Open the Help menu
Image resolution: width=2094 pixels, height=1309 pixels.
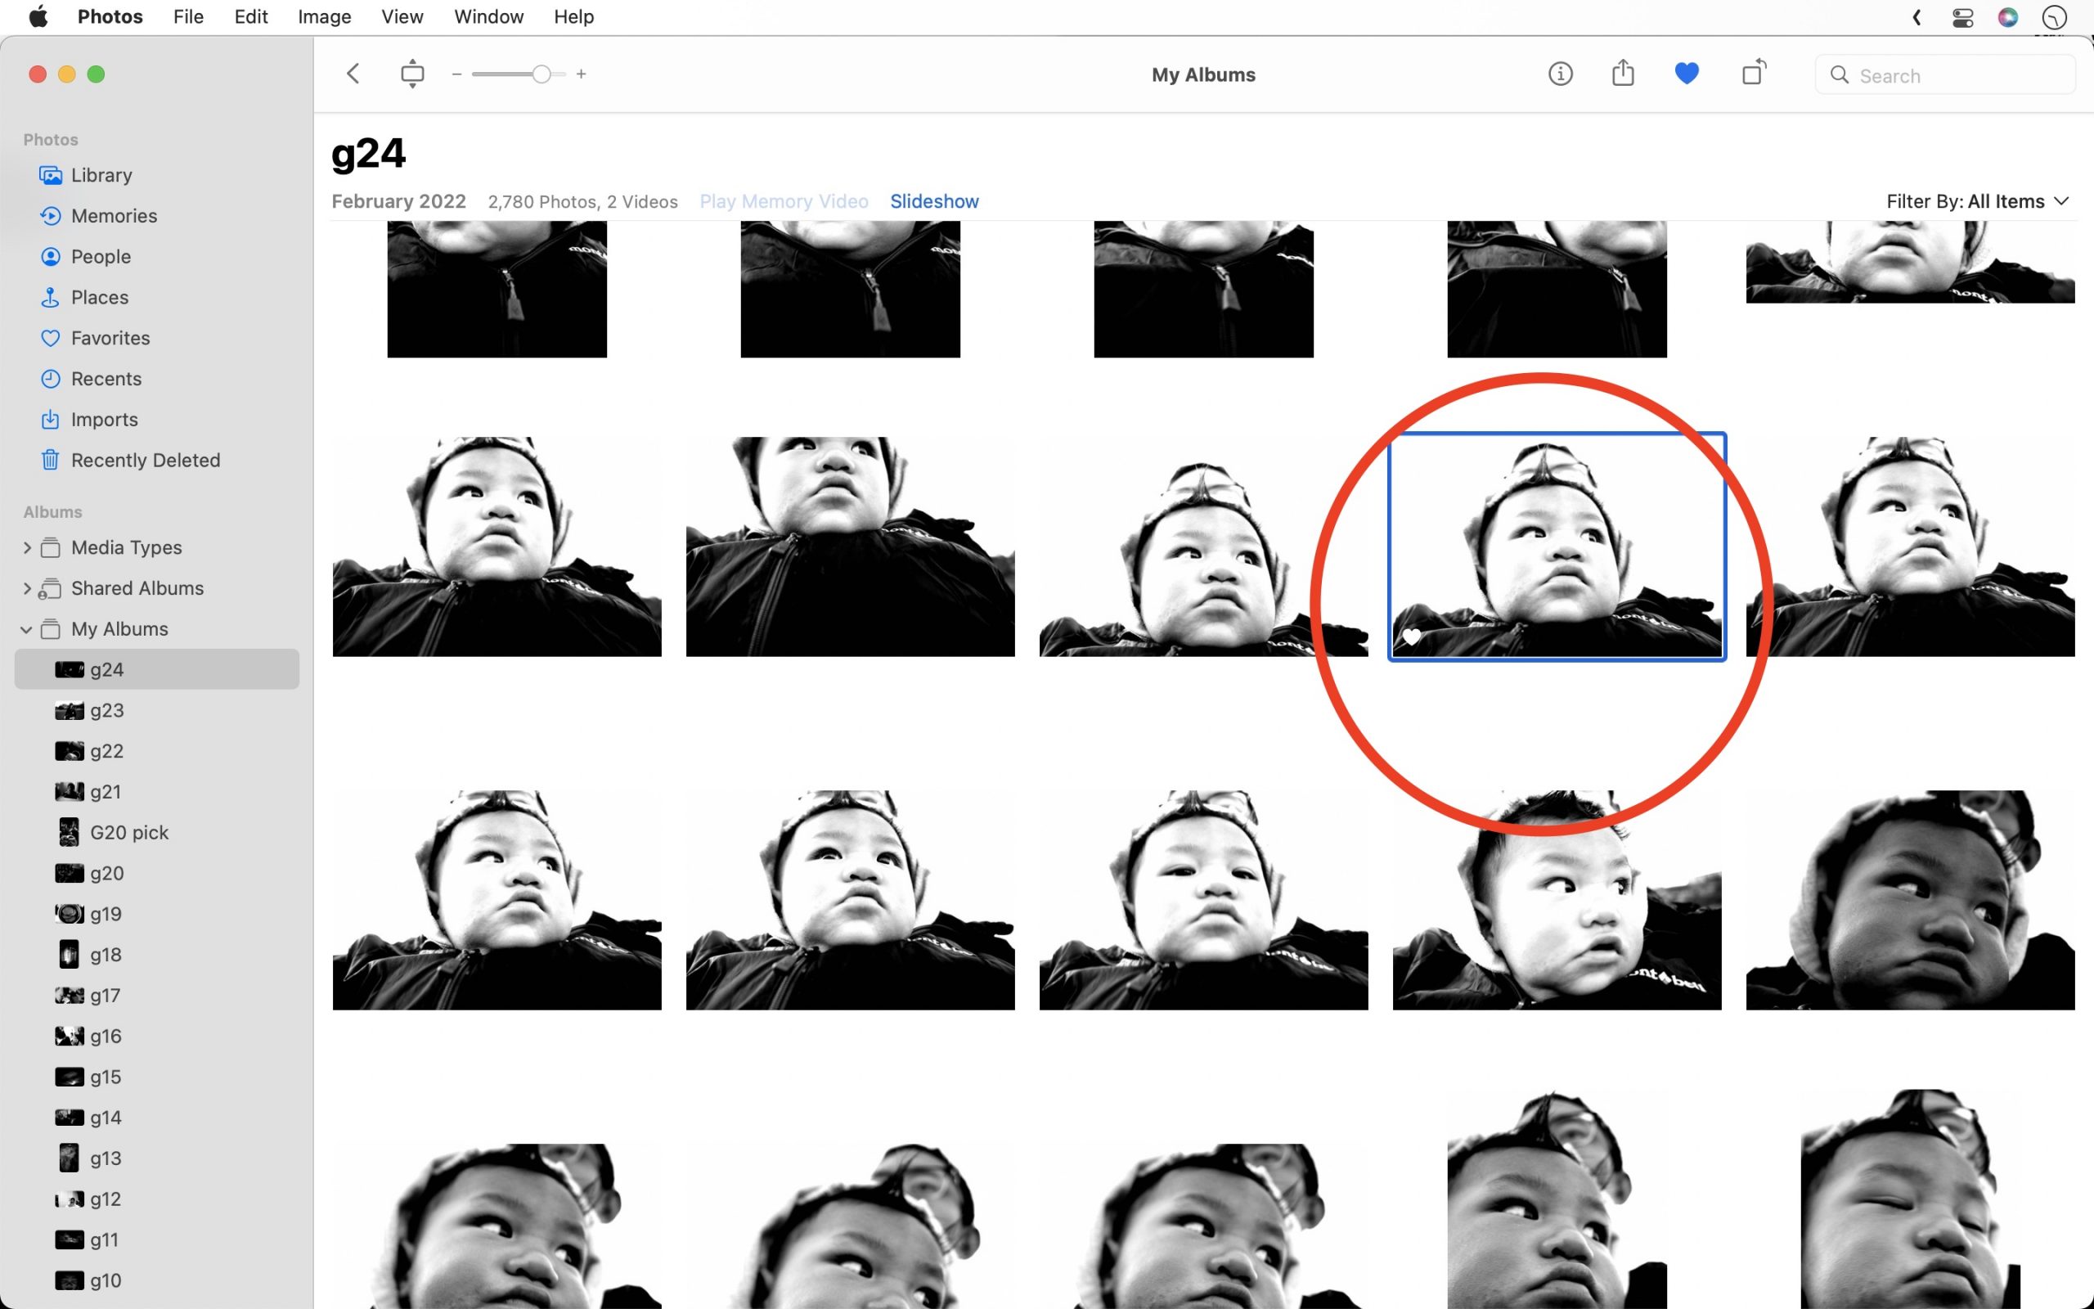(x=573, y=16)
